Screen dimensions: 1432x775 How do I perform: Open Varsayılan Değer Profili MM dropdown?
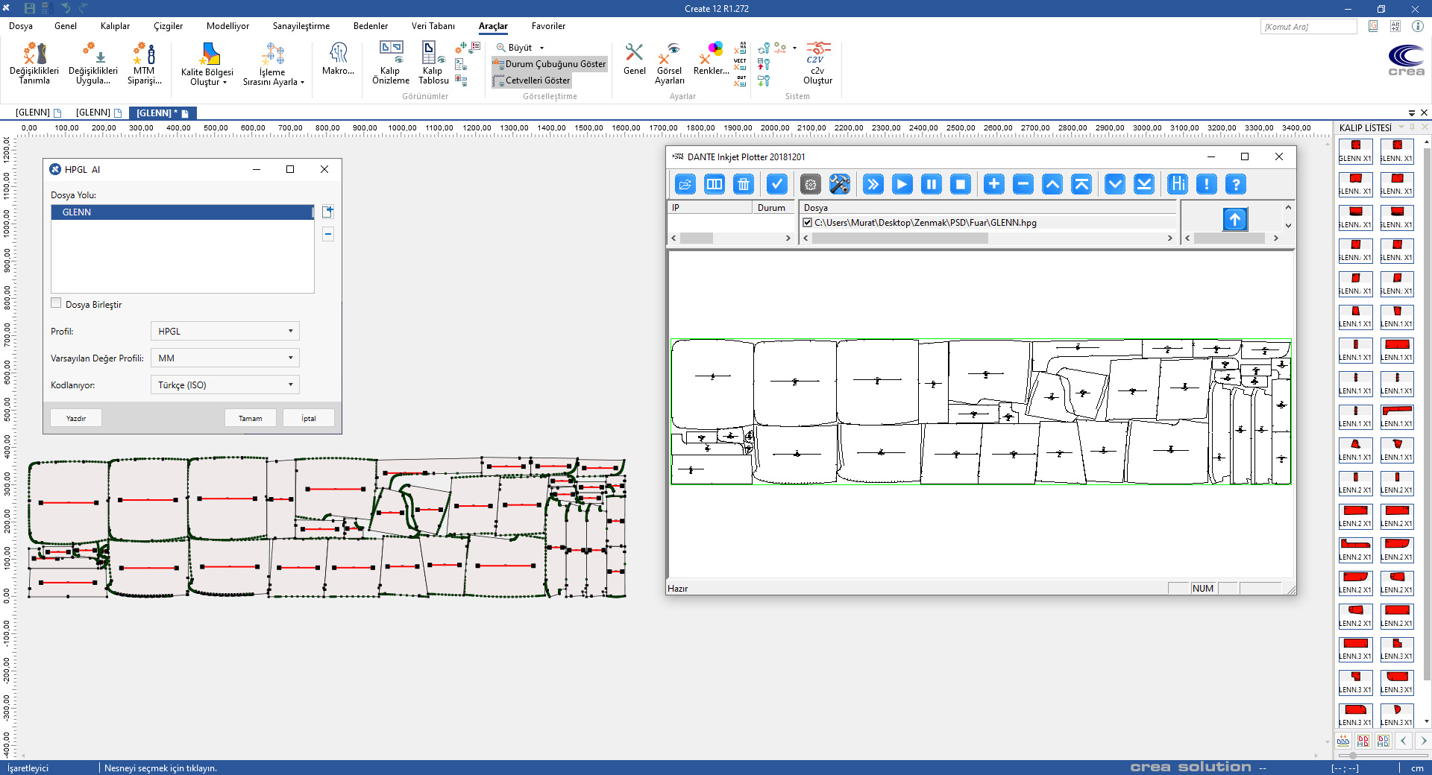224,358
